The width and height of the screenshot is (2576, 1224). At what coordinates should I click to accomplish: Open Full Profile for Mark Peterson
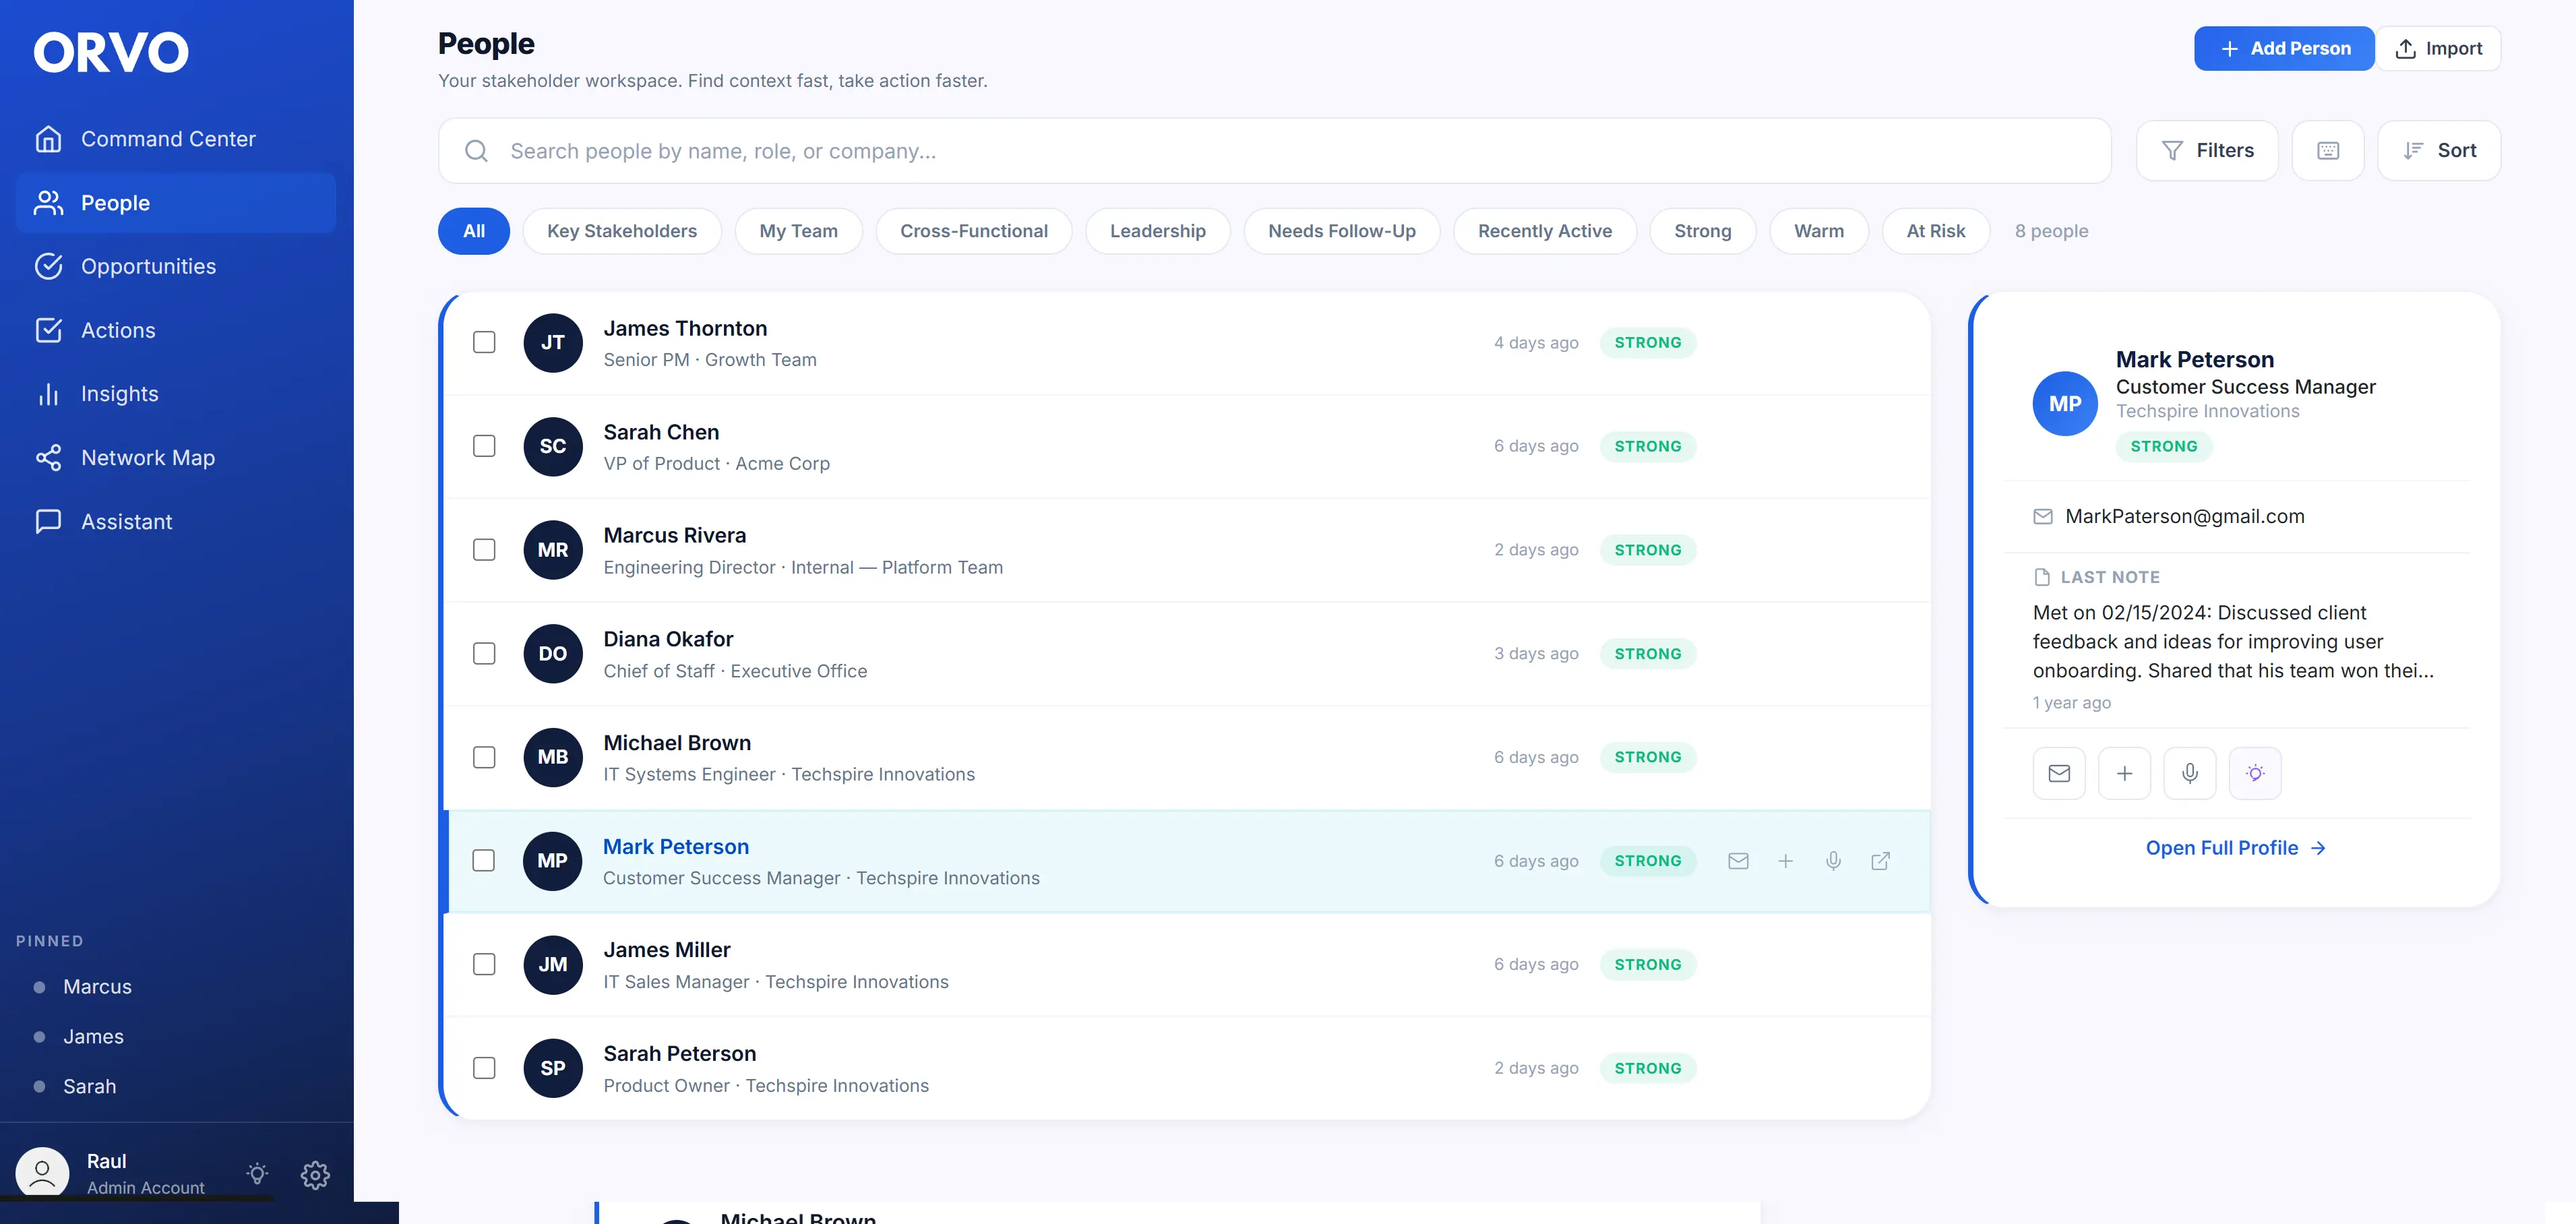(x=2236, y=847)
